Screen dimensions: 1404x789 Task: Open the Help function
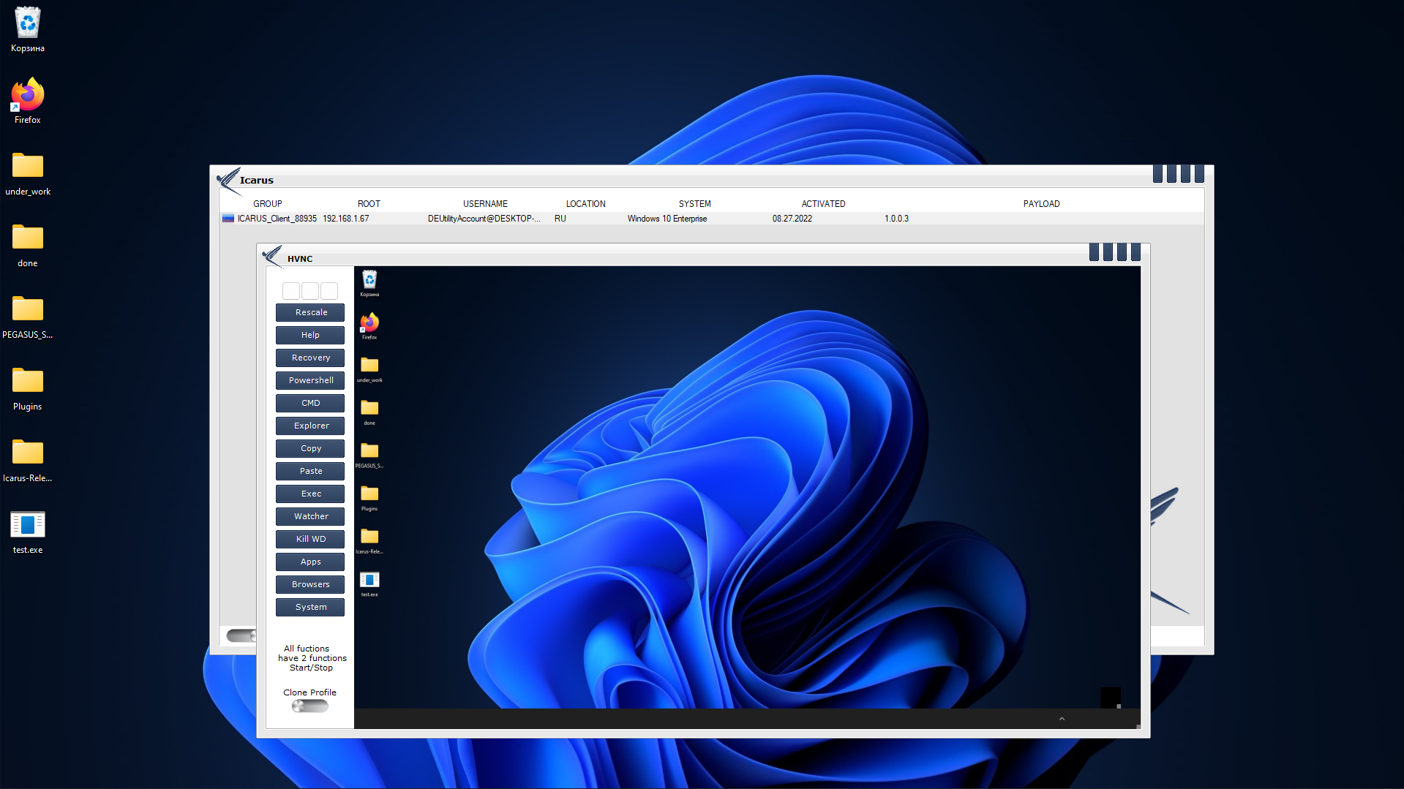(309, 335)
